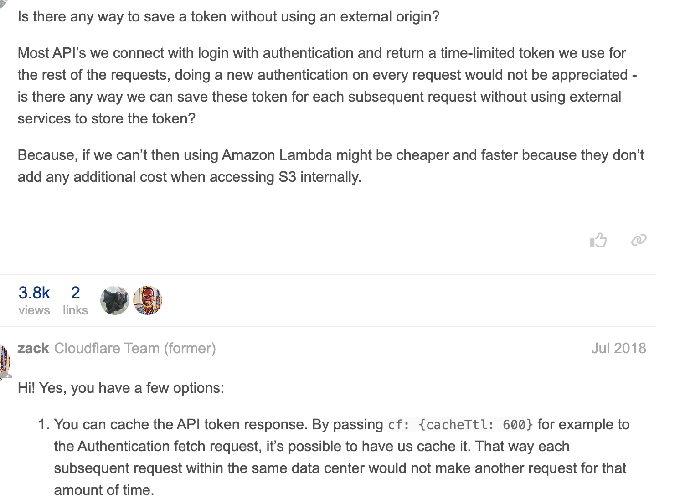Click the Cloudflare Team (former) title
This screenshot has height=504, width=680.
coord(135,348)
